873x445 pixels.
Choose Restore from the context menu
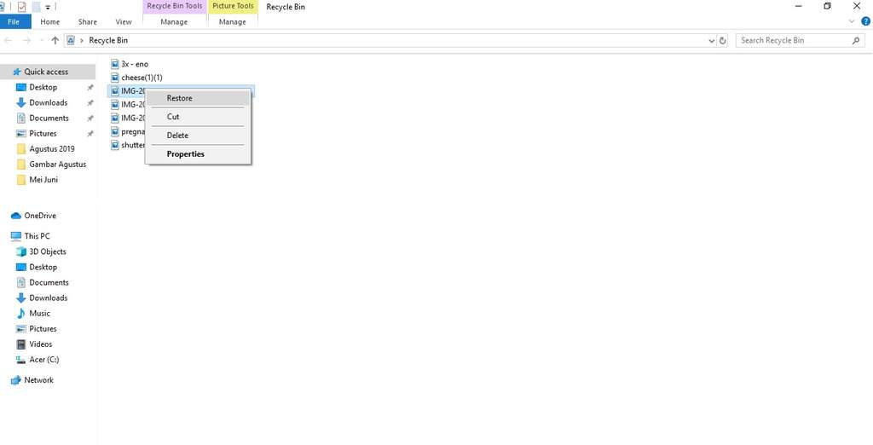(179, 98)
